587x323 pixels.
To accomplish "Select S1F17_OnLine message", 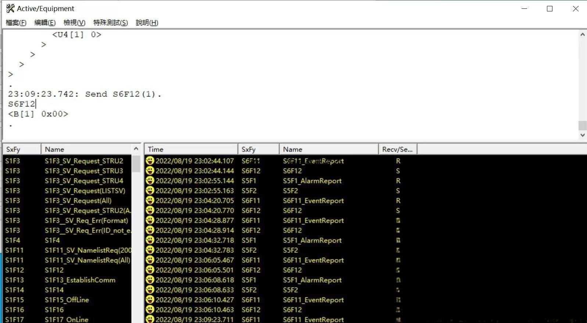I will (x=67, y=319).
